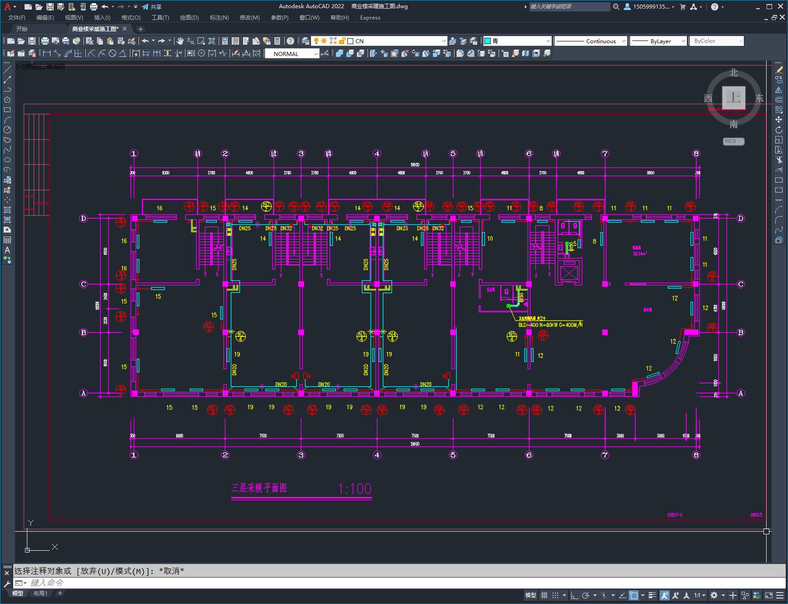Toggle lineweight display in status bar
788x604 pixels.
652,595
